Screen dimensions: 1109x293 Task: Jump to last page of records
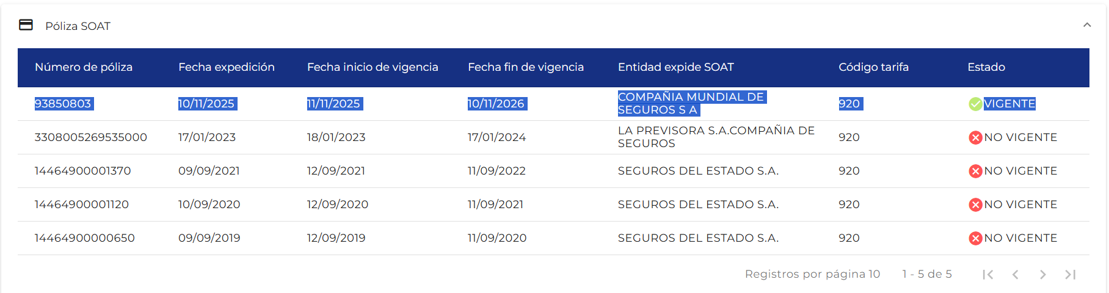coord(1070,275)
